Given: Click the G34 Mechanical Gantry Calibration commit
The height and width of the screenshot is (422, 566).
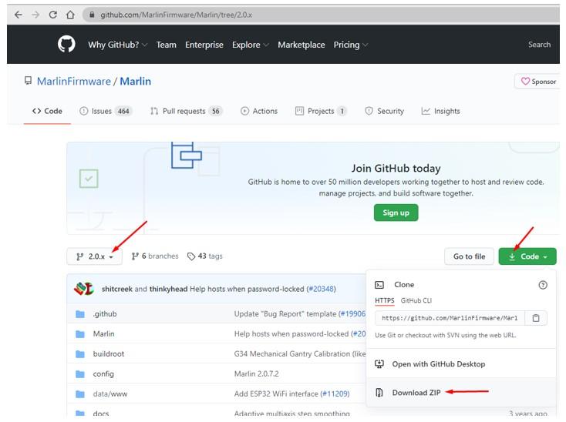Looking at the screenshot, I should [300, 353].
